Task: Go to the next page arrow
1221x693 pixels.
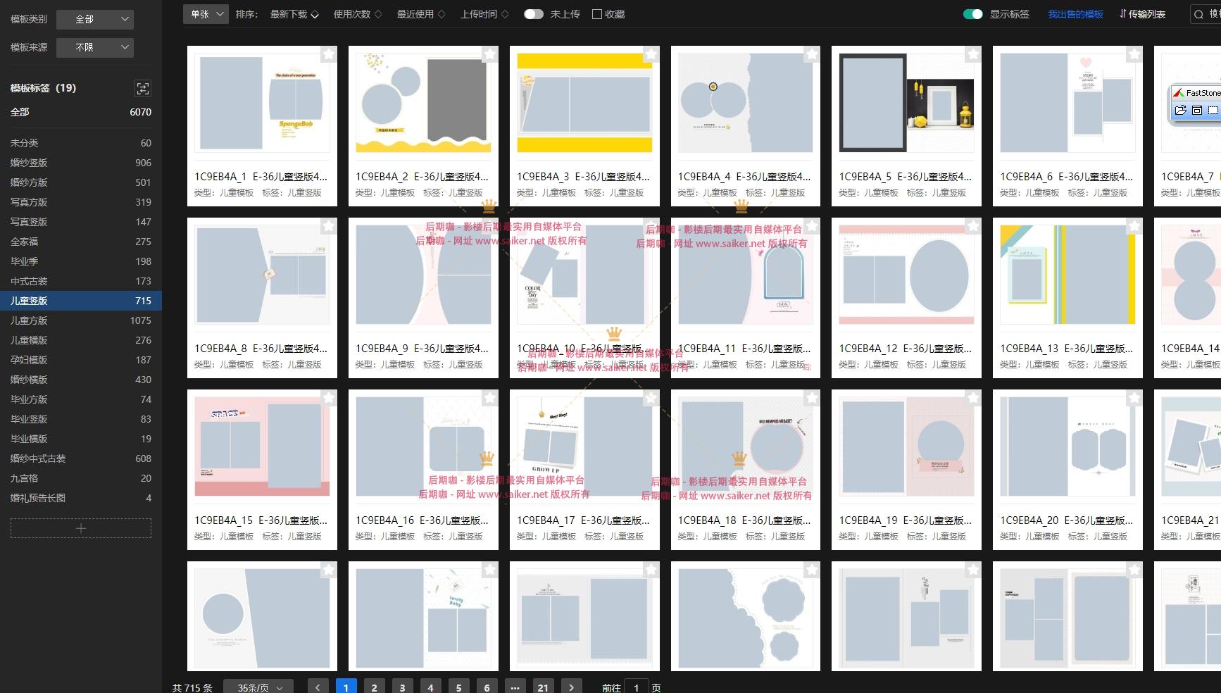Action: coord(571,687)
